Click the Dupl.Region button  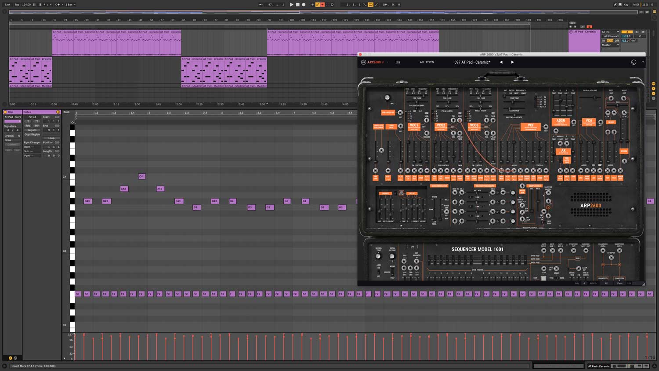tap(32, 135)
